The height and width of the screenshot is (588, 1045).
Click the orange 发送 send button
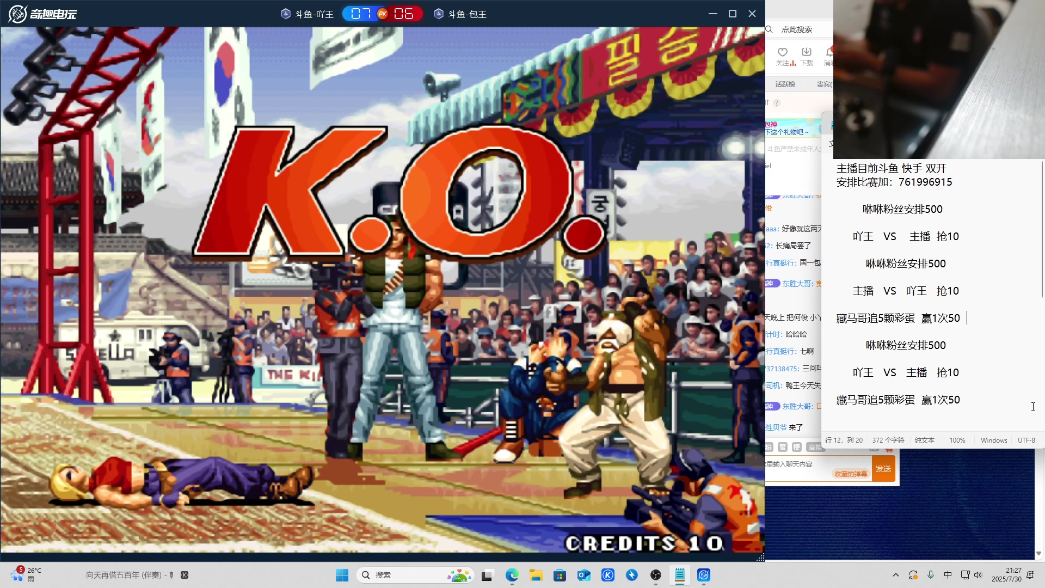coord(883,469)
